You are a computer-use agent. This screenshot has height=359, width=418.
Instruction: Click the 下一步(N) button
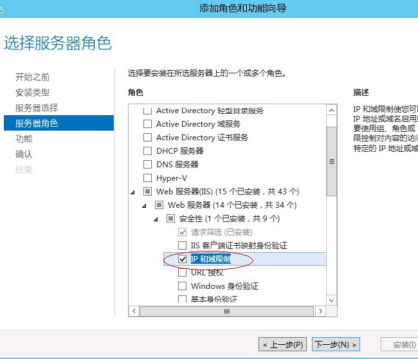pyautogui.click(x=336, y=345)
